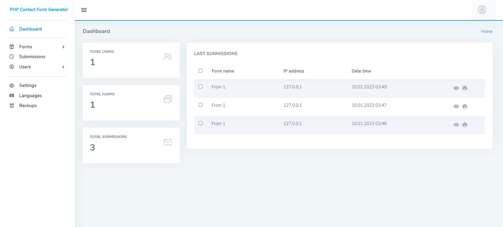The image size is (503, 227).
Task: Click IP 127.0.0.1 in the 03:47 row
Action: pyautogui.click(x=293, y=105)
